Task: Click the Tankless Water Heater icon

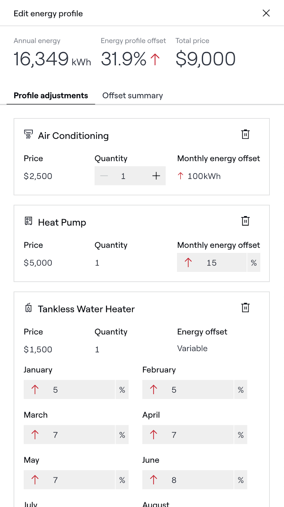Action: tap(28, 308)
